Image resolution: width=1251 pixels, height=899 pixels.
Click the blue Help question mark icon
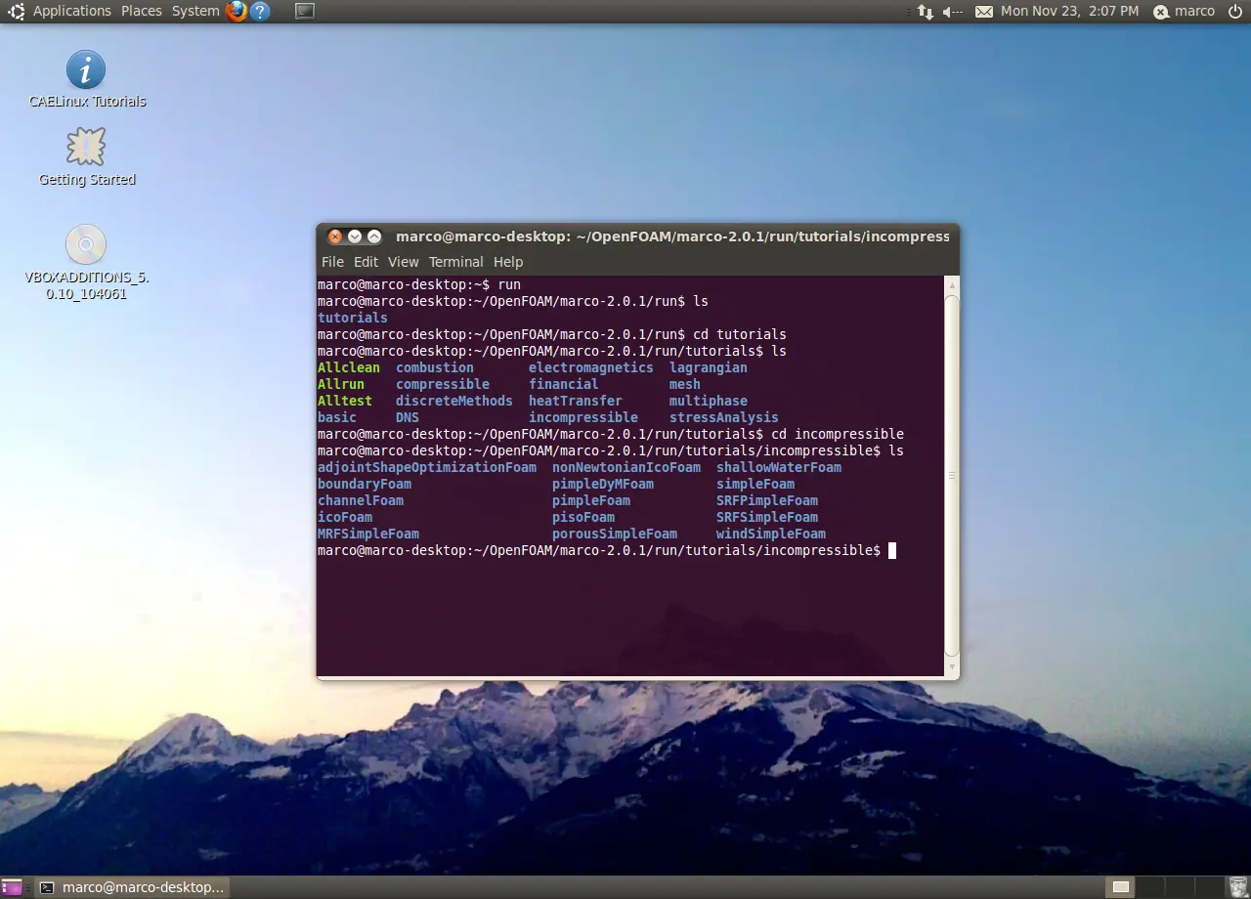260,12
